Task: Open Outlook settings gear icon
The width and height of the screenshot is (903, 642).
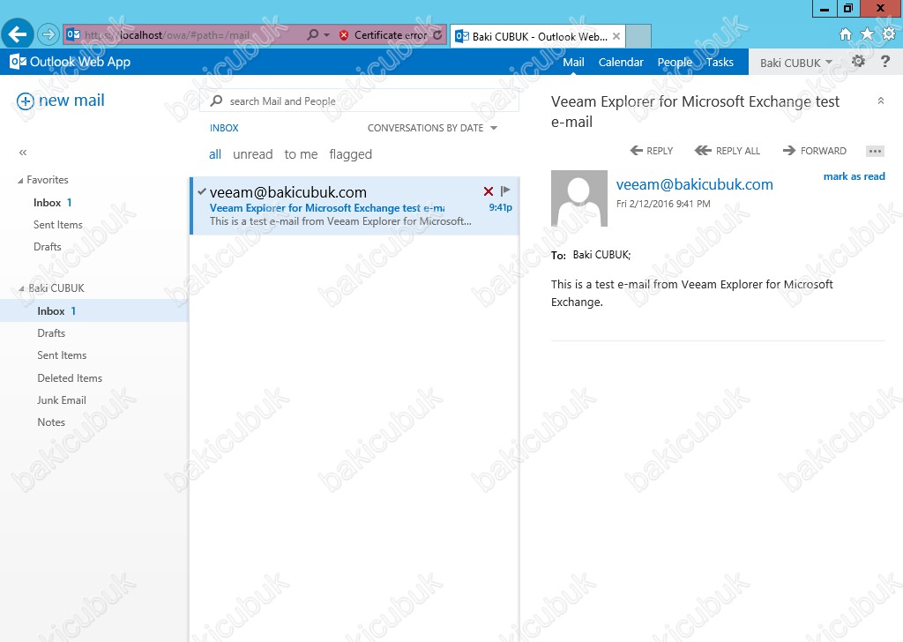Action: point(858,61)
